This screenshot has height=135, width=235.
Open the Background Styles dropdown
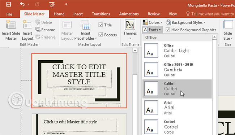pos(185,22)
